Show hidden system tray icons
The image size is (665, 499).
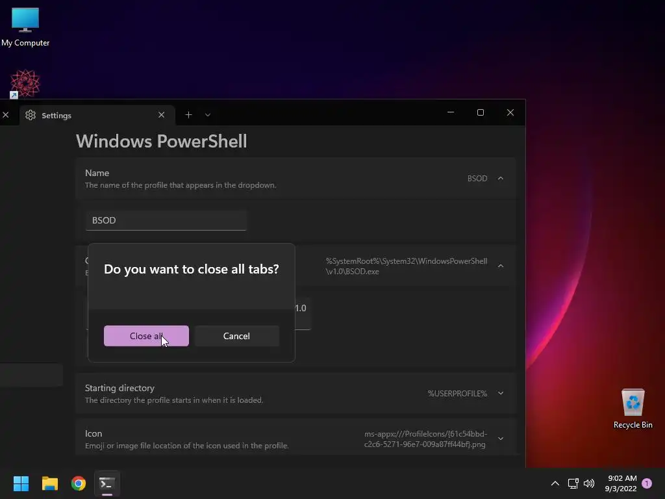coord(555,483)
